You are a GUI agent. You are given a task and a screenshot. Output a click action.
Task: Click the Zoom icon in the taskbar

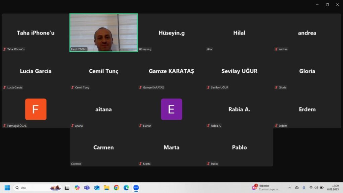coord(136,188)
